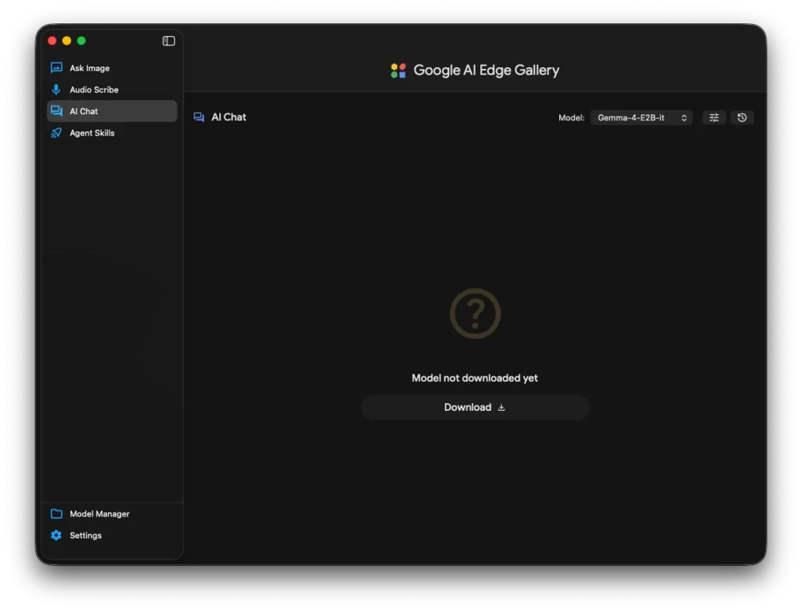Click AI Chat header chat icon

tap(199, 117)
